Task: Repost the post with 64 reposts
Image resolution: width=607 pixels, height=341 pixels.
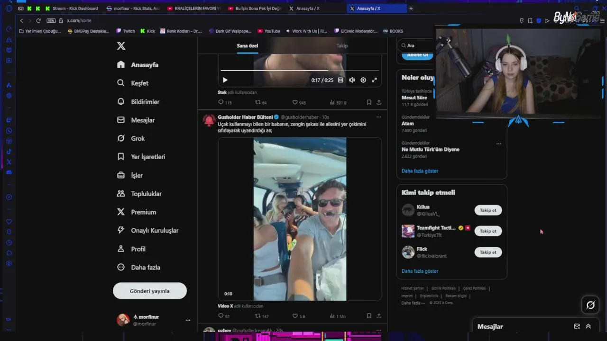Action: click(261, 102)
